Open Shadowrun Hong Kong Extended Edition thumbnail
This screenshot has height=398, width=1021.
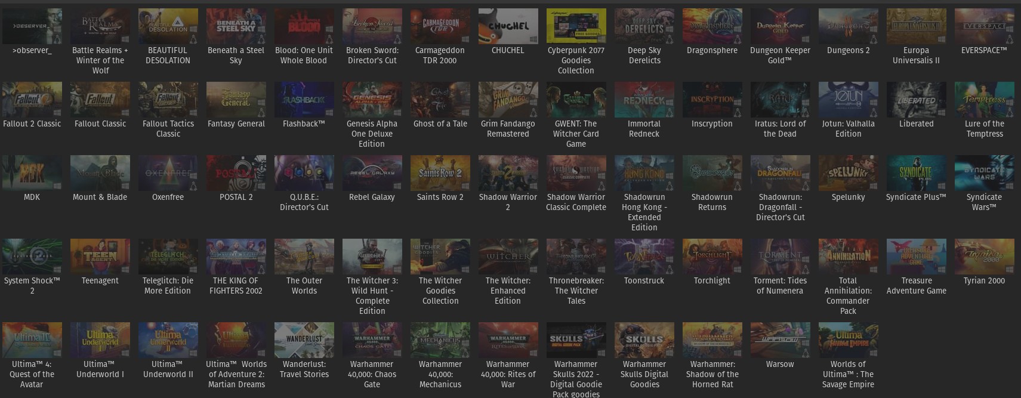tap(644, 173)
